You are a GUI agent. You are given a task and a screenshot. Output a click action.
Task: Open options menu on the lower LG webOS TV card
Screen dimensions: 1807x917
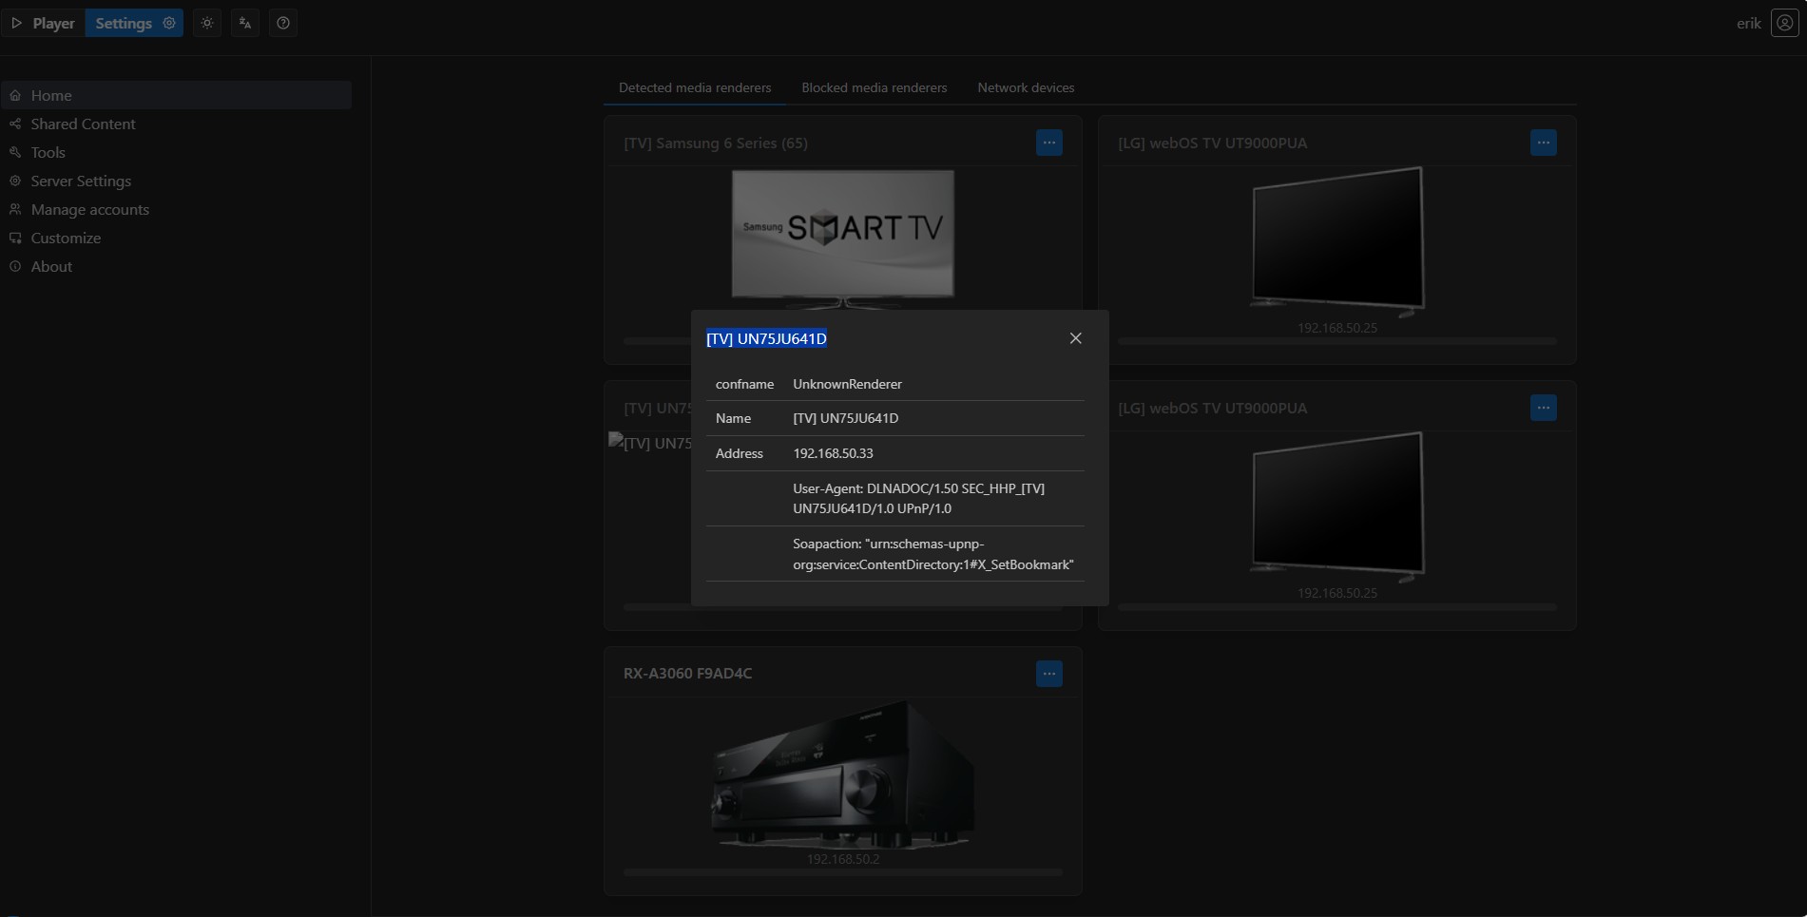point(1543,408)
